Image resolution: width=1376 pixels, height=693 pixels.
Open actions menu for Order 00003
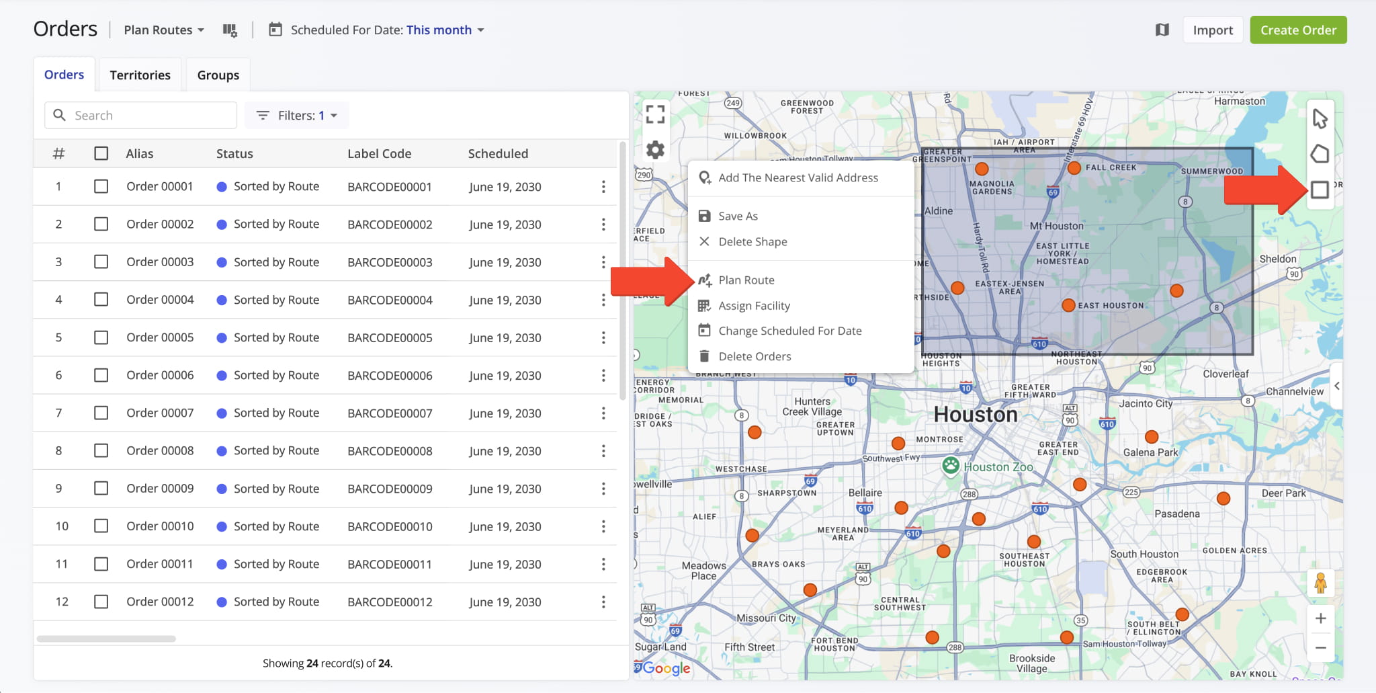click(603, 262)
